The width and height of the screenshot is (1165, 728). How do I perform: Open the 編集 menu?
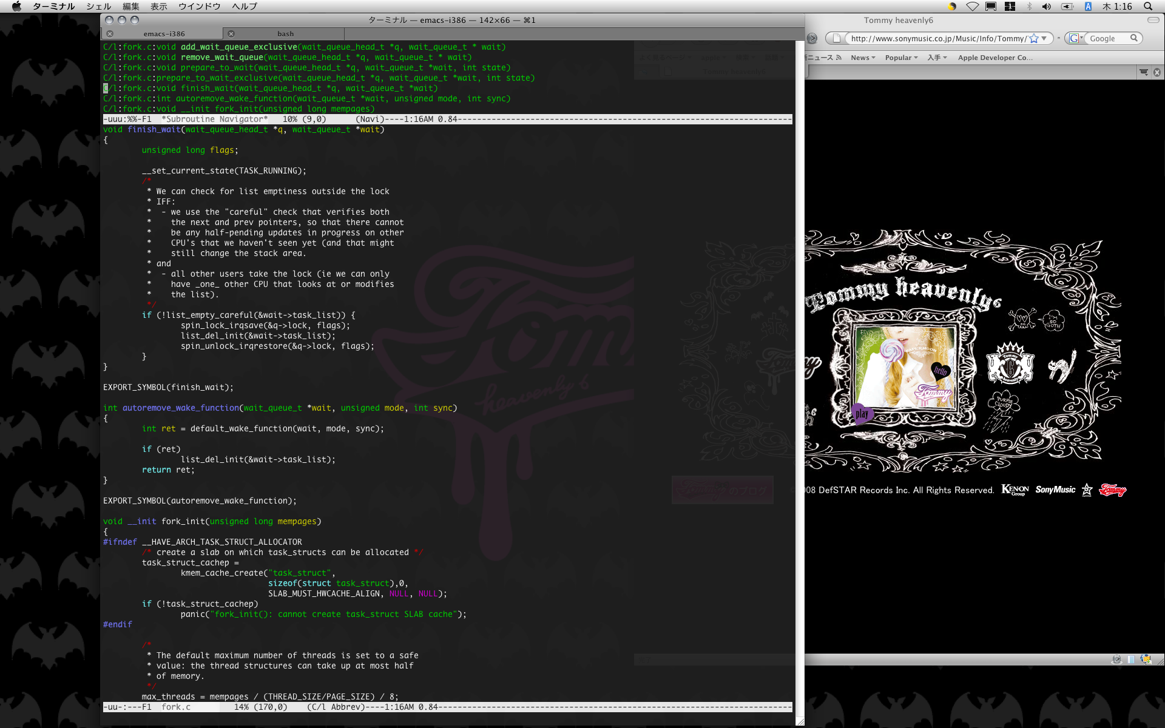tap(131, 6)
